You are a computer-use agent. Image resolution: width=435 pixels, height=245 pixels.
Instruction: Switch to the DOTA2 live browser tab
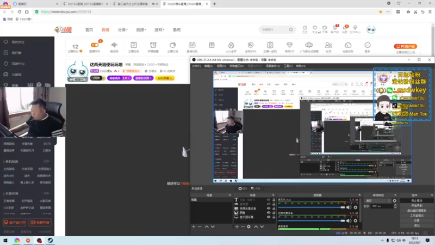[85, 4]
